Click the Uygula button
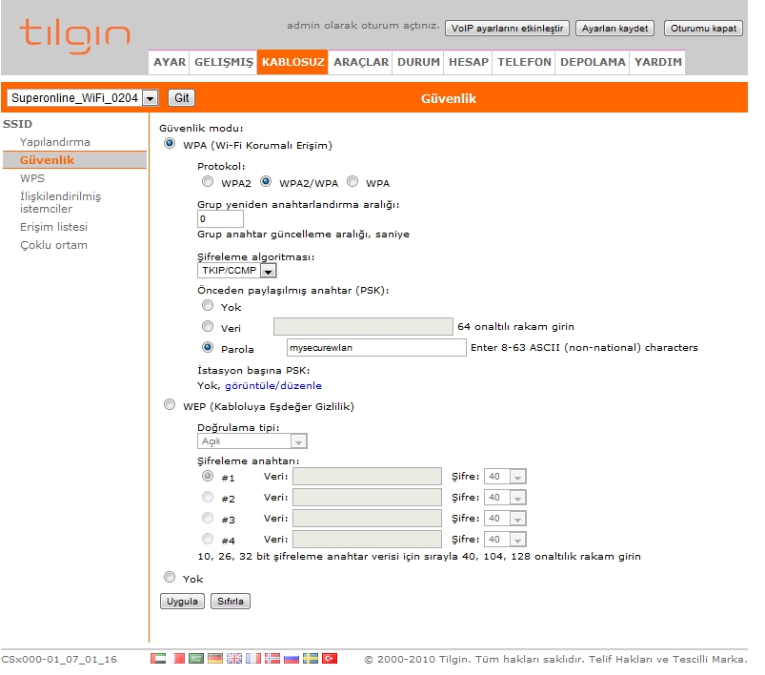This screenshot has width=765, height=675. point(181,602)
